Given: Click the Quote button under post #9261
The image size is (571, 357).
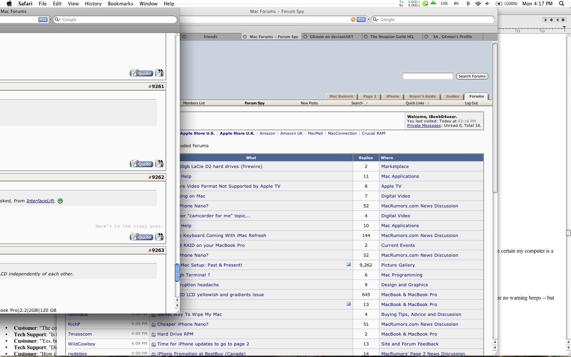Looking at the screenshot, I should [141, 164].
